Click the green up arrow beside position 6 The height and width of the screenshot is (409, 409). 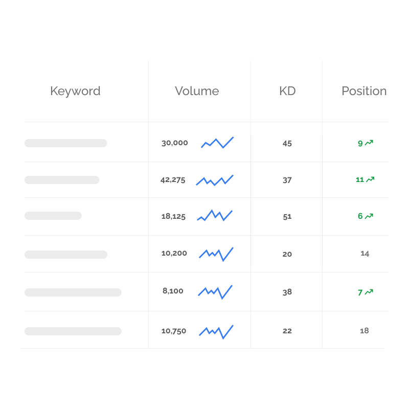pyautogui.click(x=369, y=216)
